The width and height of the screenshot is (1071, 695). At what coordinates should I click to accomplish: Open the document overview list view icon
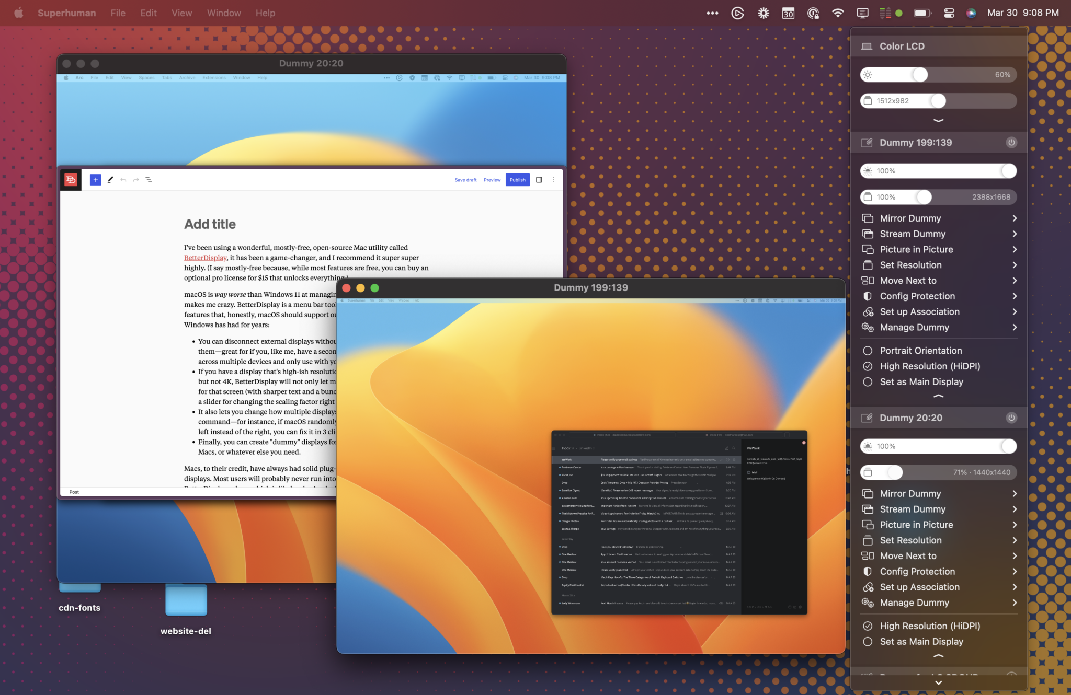[x=150, y=179]
